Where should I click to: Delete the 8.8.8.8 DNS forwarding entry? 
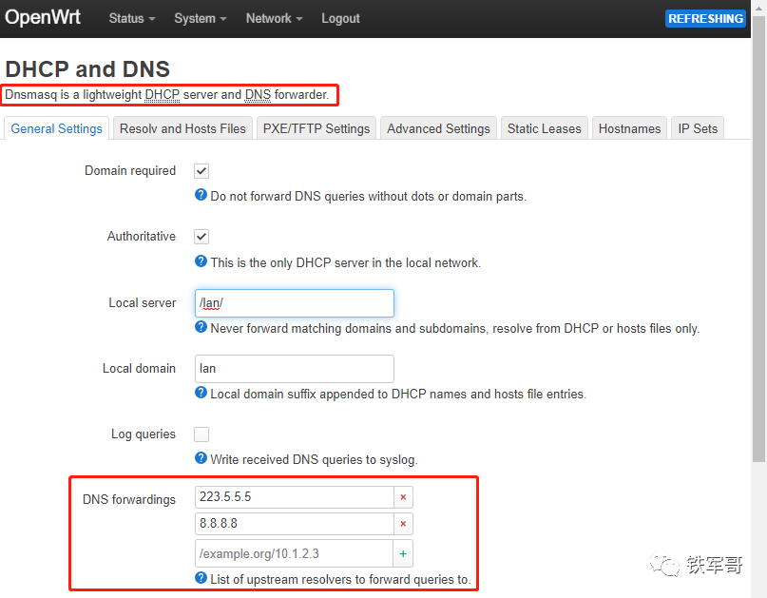(403, 525)
